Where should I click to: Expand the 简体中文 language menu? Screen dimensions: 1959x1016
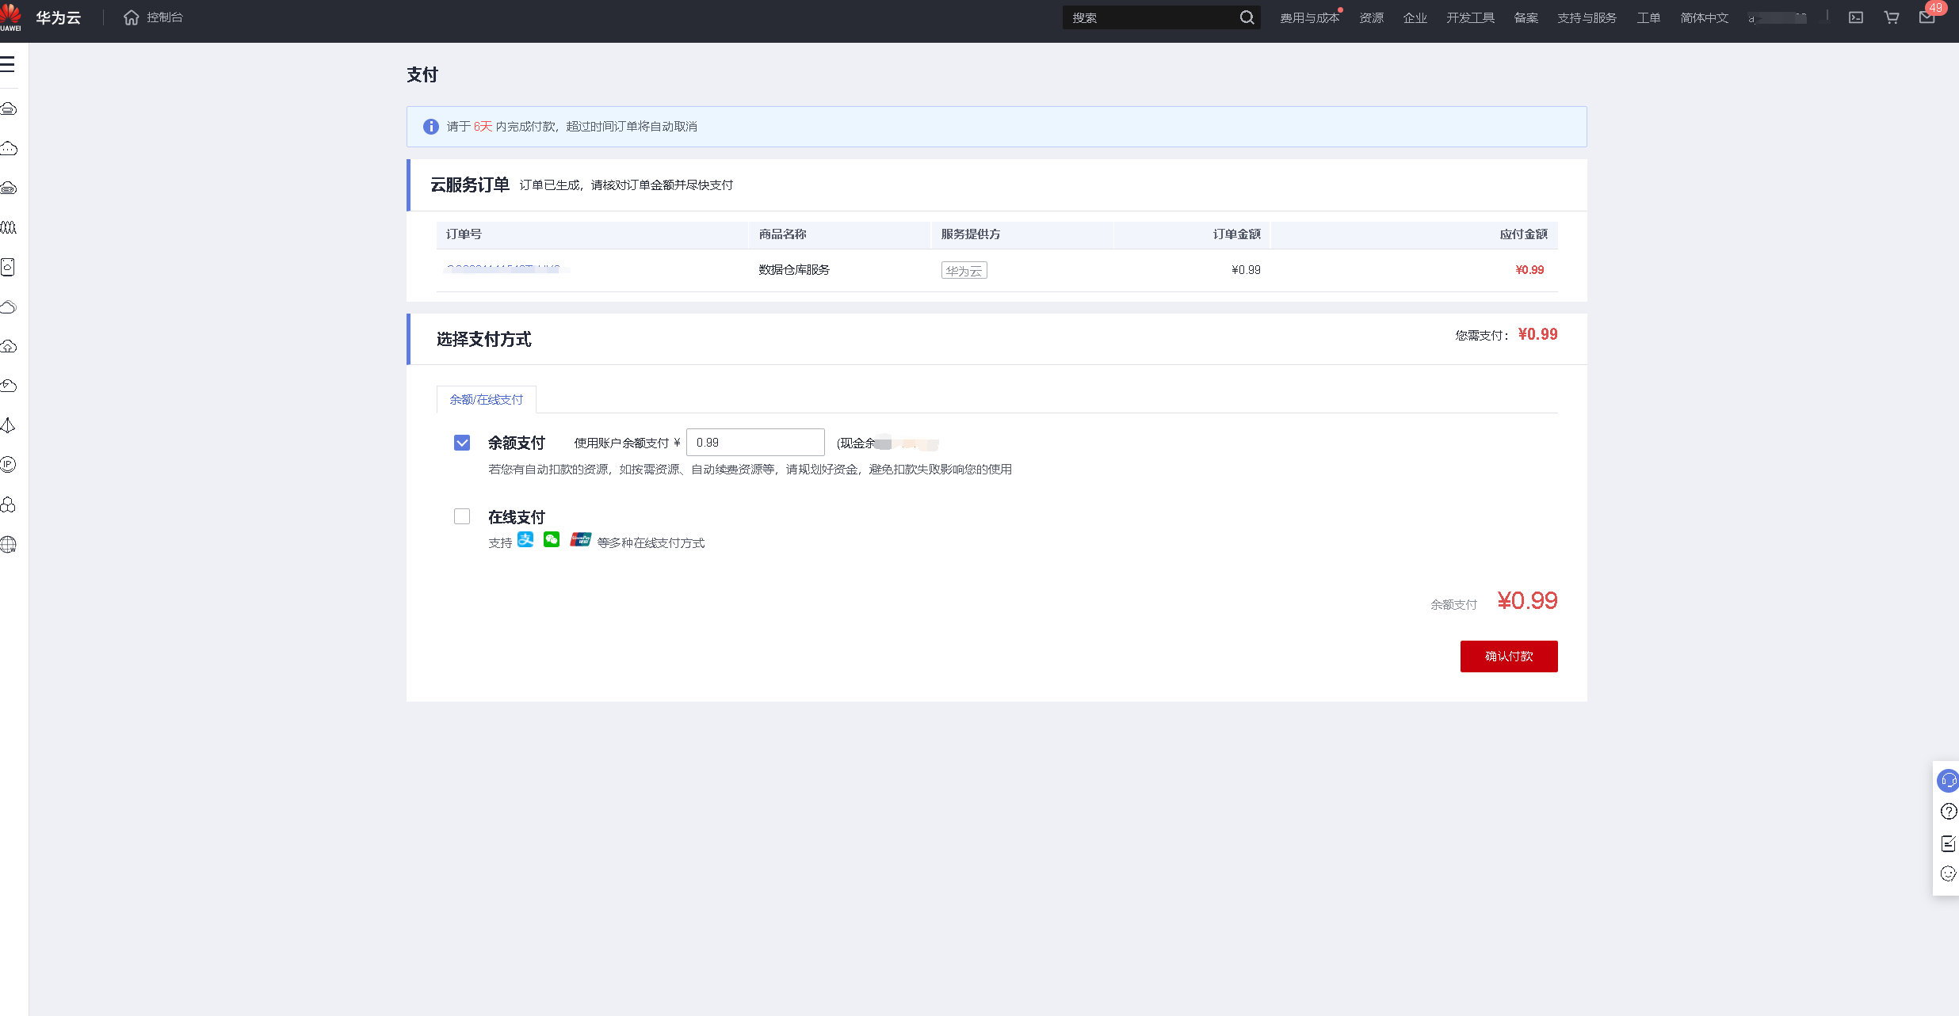click(x=1704, y=17)
